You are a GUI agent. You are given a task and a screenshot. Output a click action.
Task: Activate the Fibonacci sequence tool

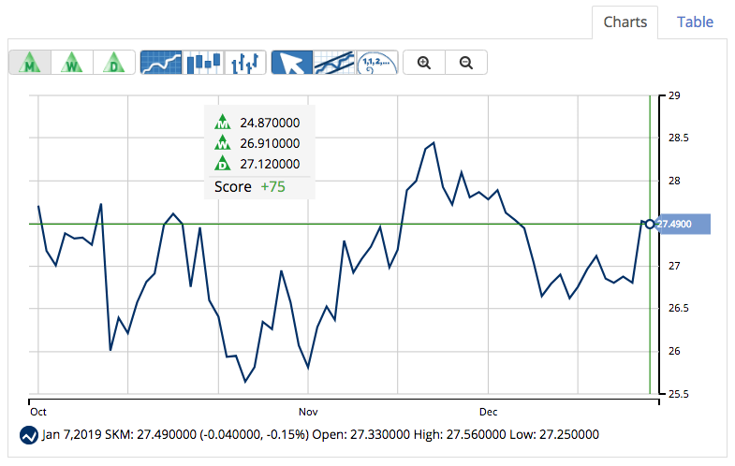(377, 63)
